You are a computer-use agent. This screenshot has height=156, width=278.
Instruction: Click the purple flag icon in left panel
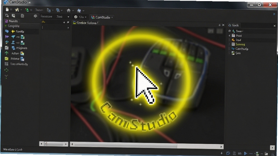[x=7, y=37]
